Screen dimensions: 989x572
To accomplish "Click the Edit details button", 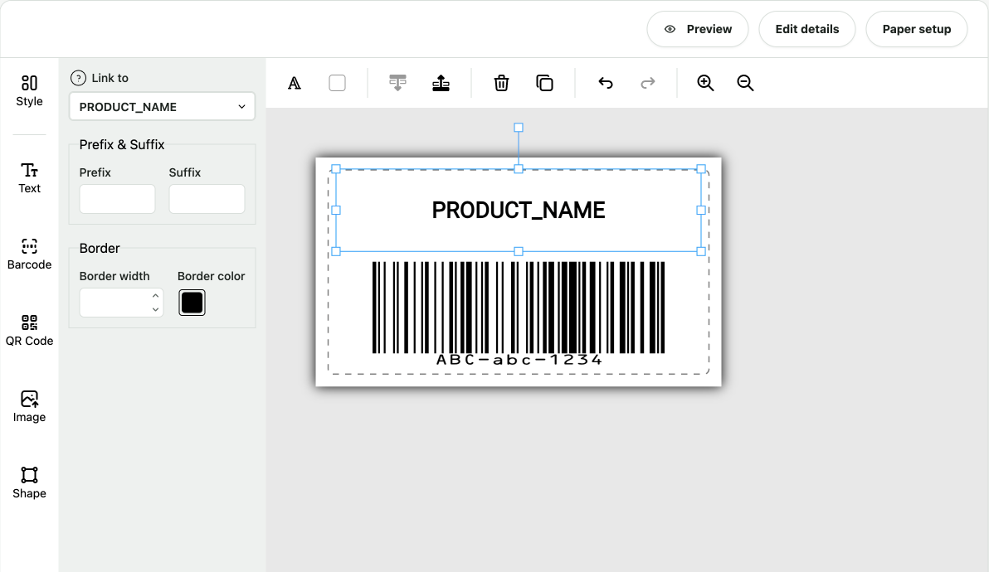I will (x=807, y=29).
